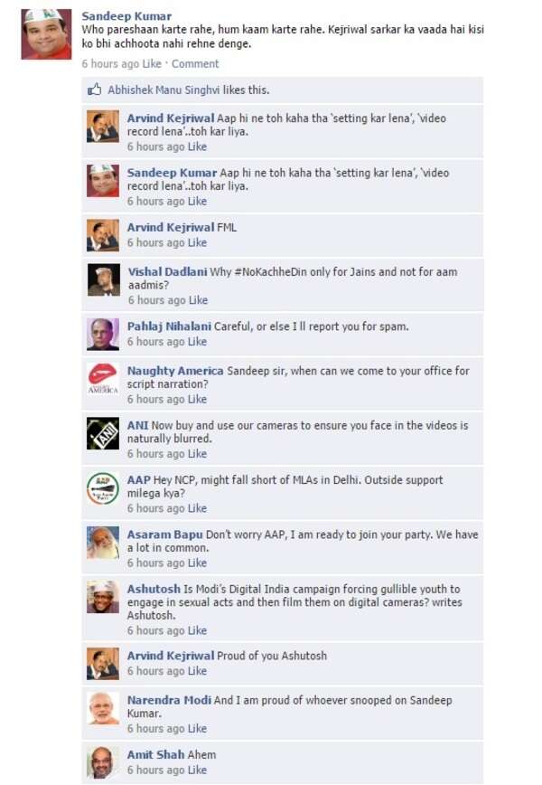The height and width of the screenshot is (785, 542).
Task: Open the Naughty America lips logo avatar
Action: pyautogui.click(x=103, y=379)
